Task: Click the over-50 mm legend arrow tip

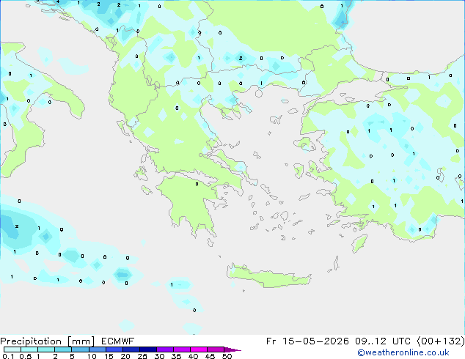Action: (x=232, y=349)
